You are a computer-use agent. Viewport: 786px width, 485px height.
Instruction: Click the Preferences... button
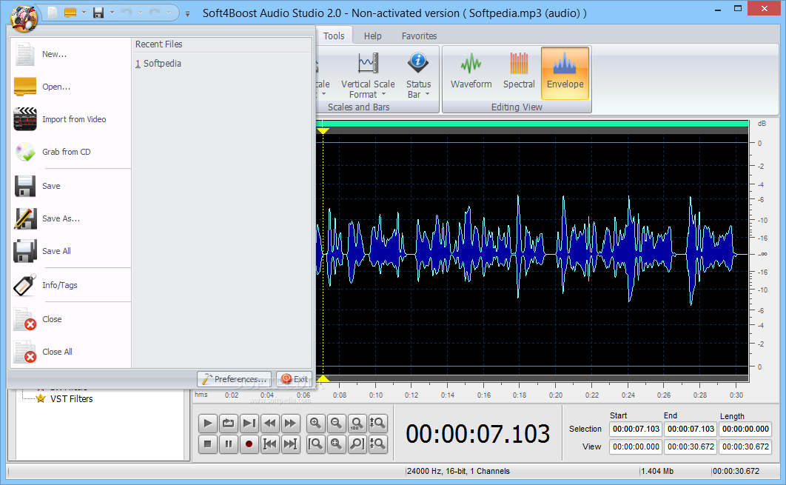point(234,379)
